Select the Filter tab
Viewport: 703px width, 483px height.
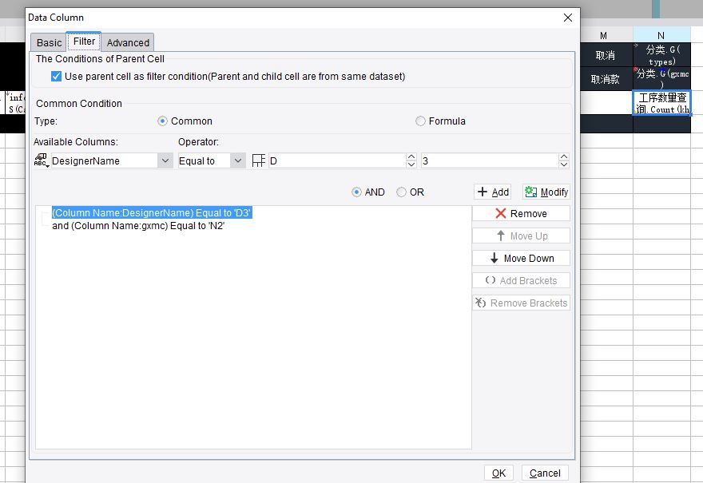pos(84,42)
